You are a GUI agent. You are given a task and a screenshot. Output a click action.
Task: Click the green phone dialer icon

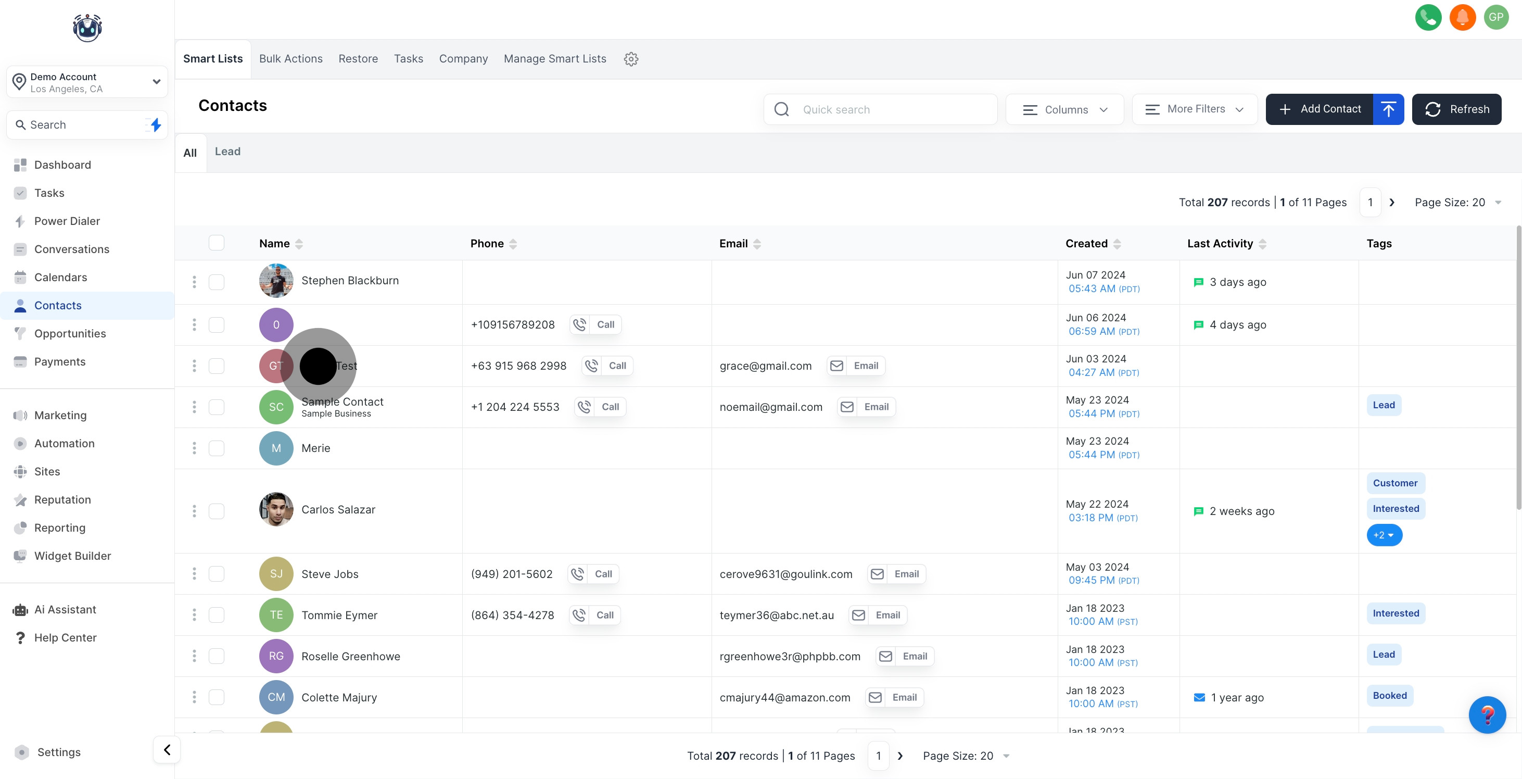pyautogui.click(x=1428, y=17)
